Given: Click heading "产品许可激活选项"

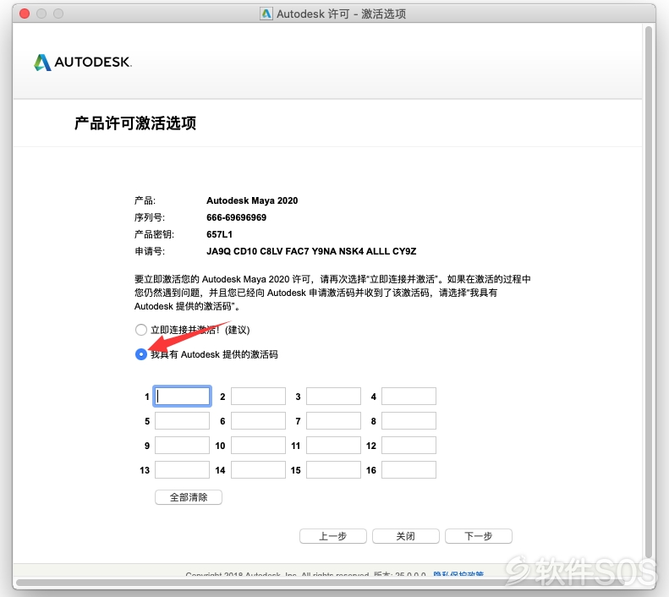Looking at the screenshot, I should (135, 123).
